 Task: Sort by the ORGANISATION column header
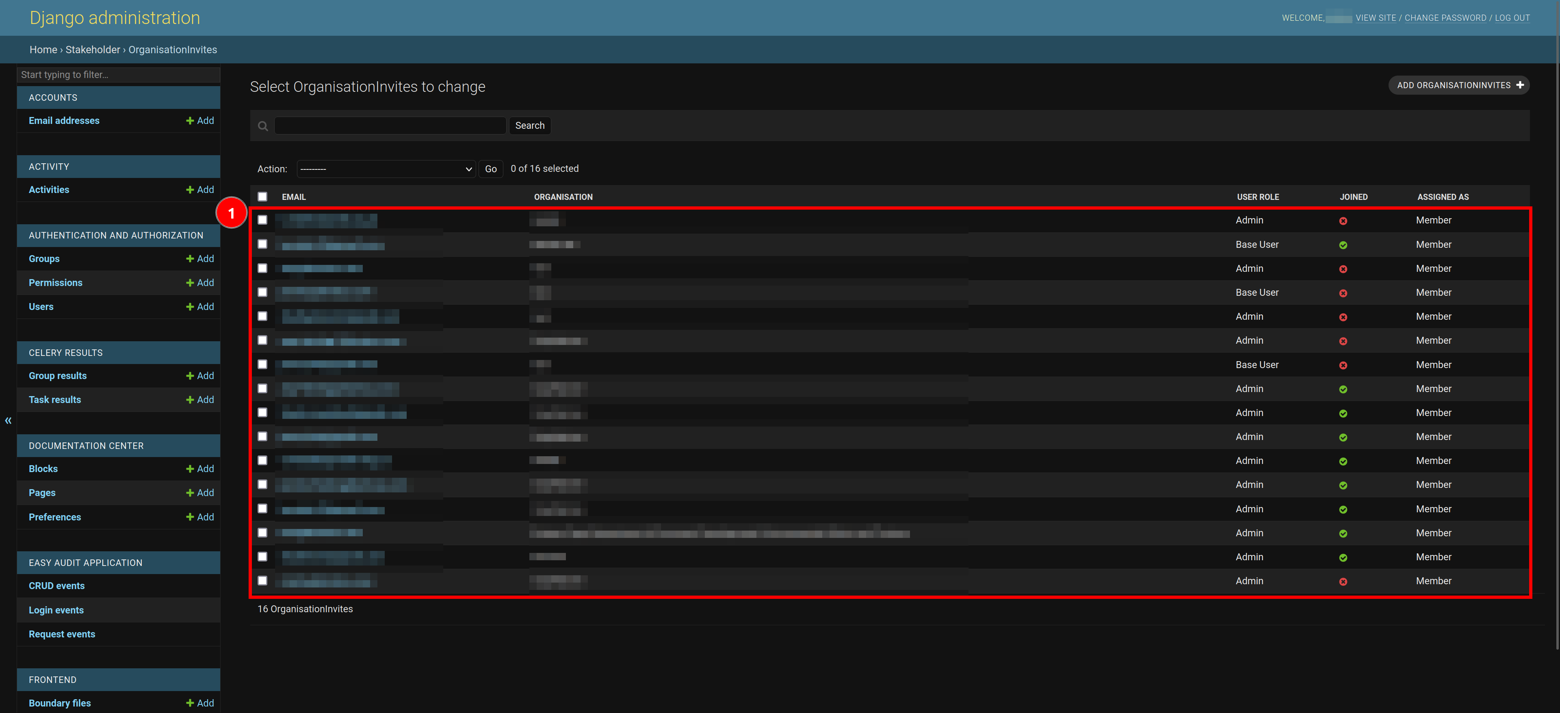point(563,197)
